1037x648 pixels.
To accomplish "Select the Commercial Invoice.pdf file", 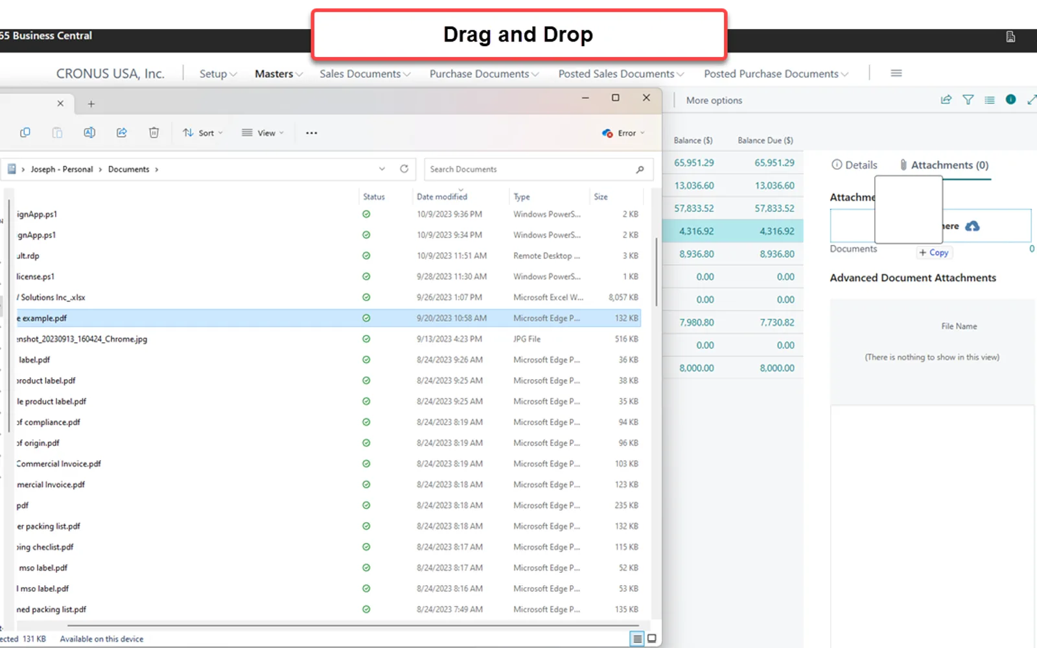I will (59, 464).
